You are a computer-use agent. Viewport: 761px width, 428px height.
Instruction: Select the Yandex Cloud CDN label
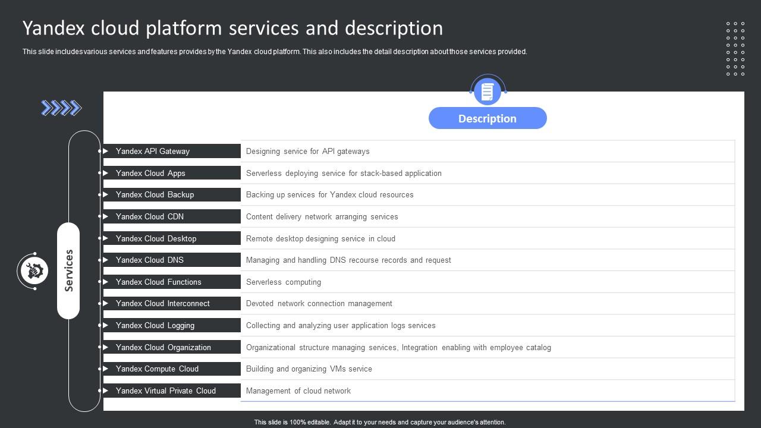150,216
